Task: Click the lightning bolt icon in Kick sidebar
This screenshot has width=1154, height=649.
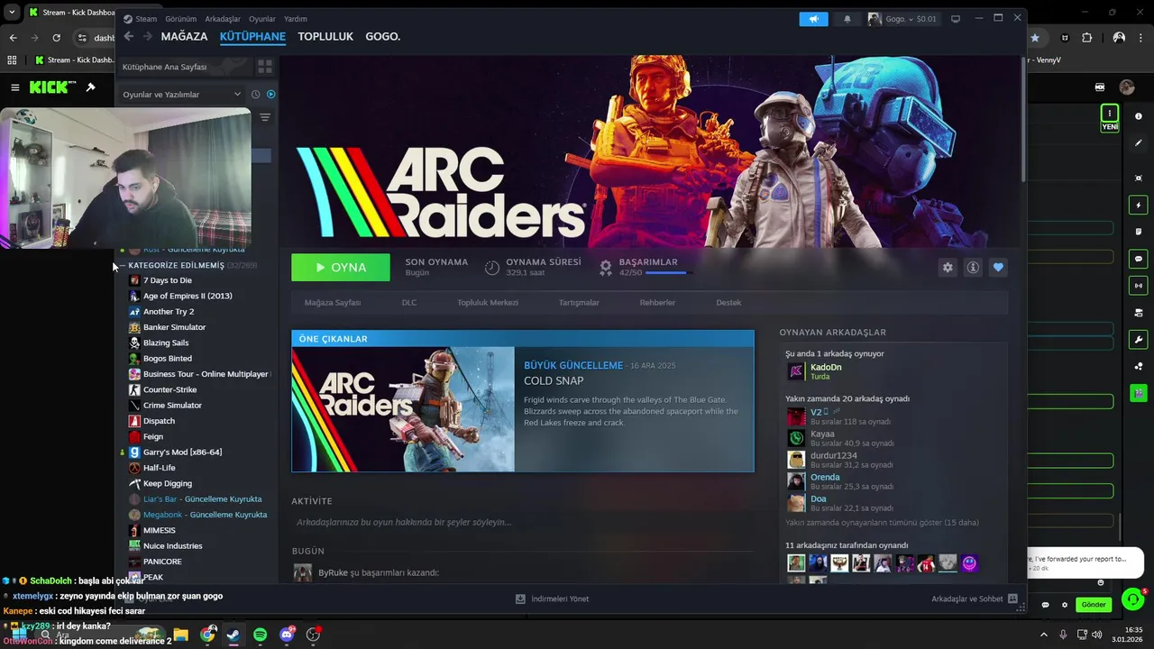Action: 1139,206
